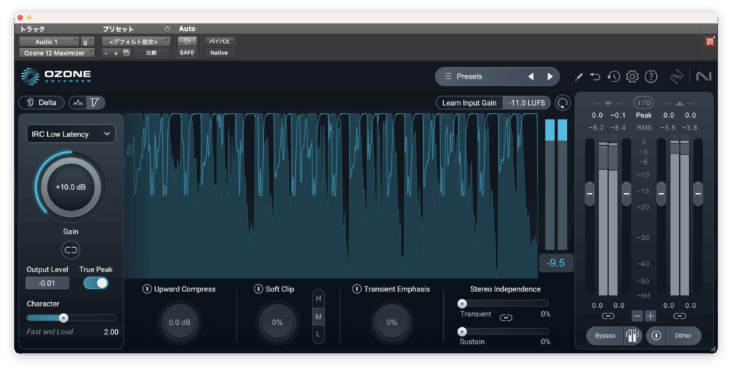Click the link icon under the Gain knob
This screenshot has width=732, height=370.
71,249
